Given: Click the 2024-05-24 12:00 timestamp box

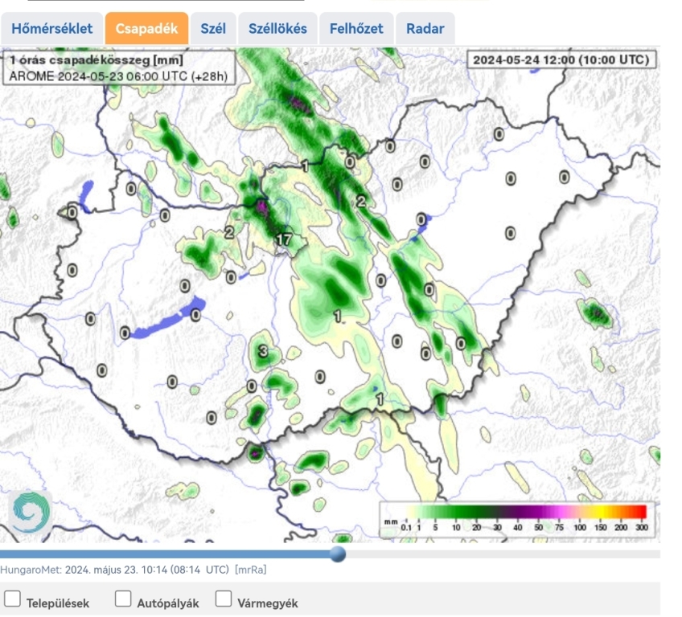Looking at the screenshot, I should (561, 60).
